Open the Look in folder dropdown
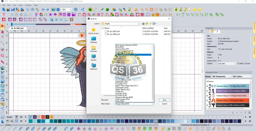The height and width of the screenshot is (131, 256). 138,24
